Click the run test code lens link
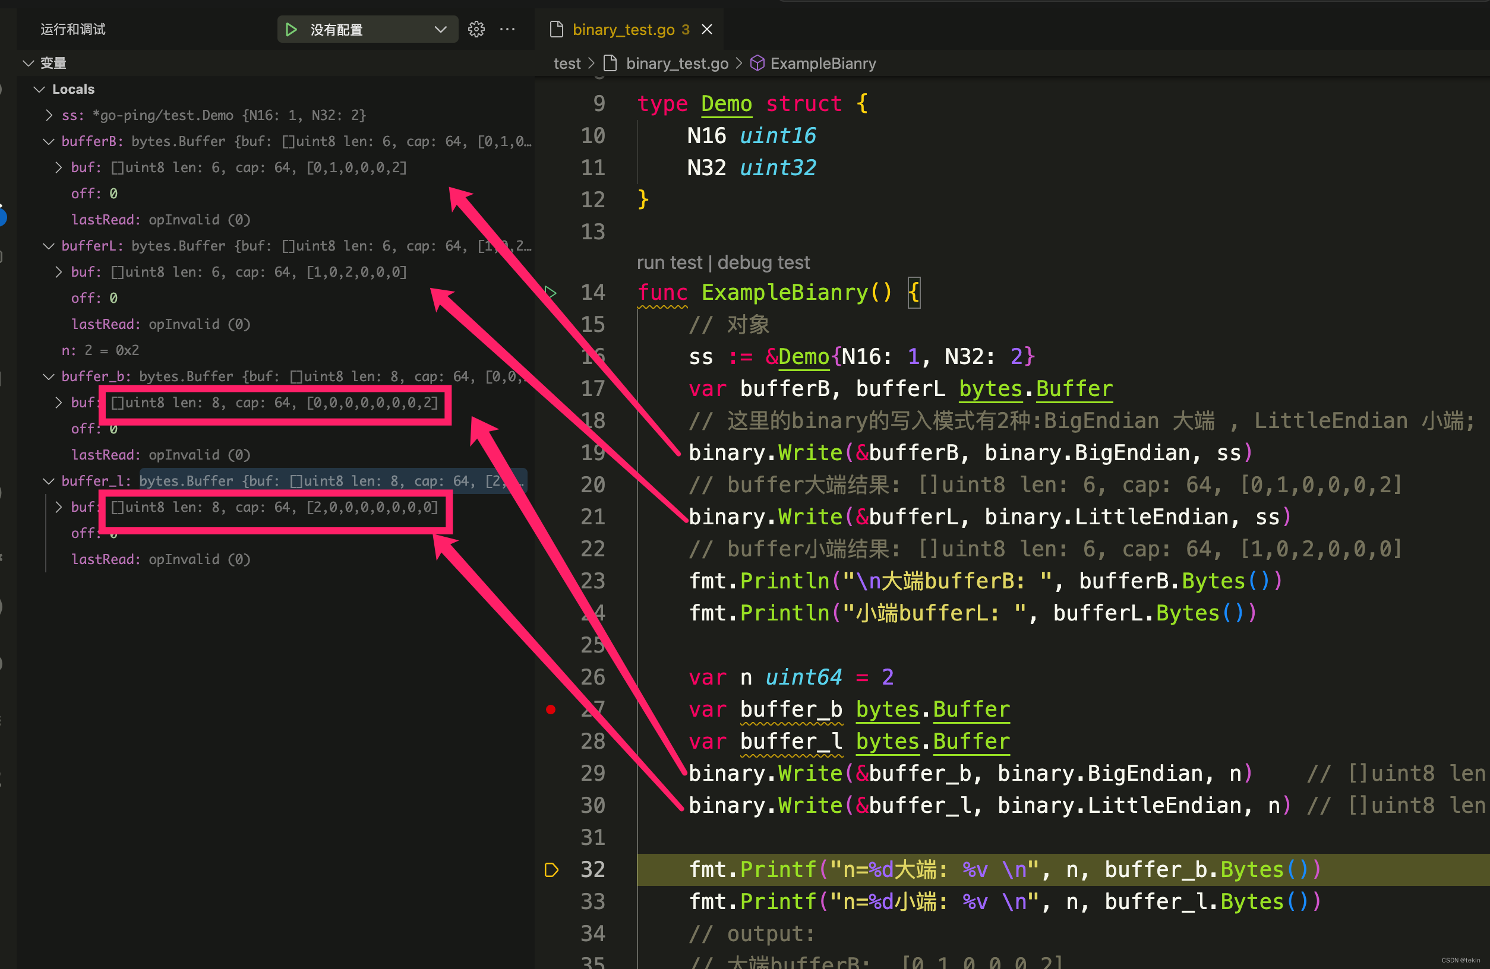 [x=669, y=263]
